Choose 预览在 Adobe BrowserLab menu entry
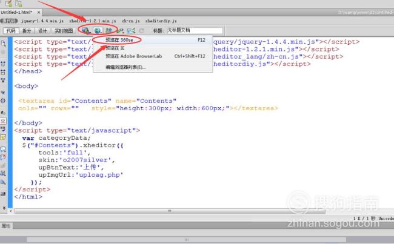394x244 pixels. (x=153, y=56)
